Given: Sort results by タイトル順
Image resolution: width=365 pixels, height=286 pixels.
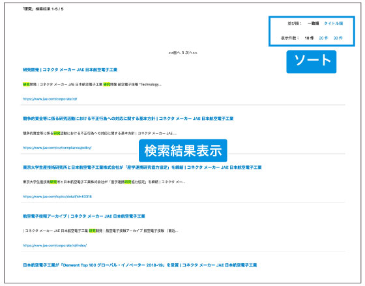Looking at the screenshot, I should [x=333, y=23].
